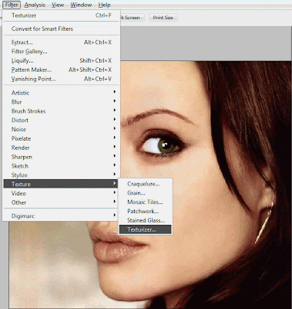
Task: Choose Stained Glass... texture filter
Action: coord(146,220)
